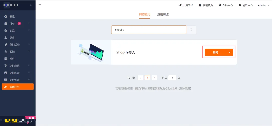
Task: Click the 店铺设置 store icon
Action: [6, 73]
